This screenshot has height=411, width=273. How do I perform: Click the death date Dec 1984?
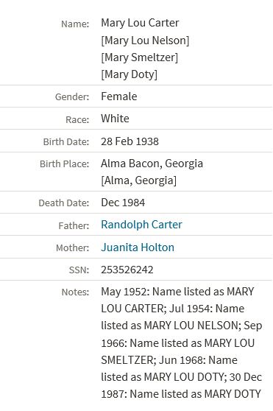click(x=123, y=203)
